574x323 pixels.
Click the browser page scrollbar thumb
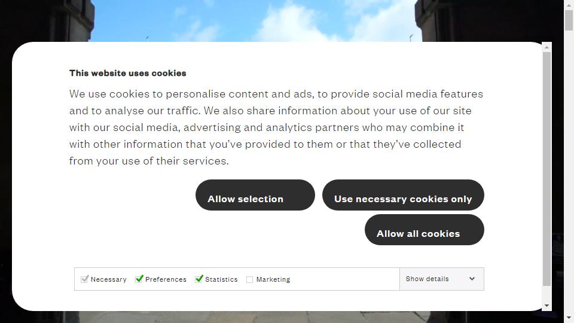pos(569,20)
